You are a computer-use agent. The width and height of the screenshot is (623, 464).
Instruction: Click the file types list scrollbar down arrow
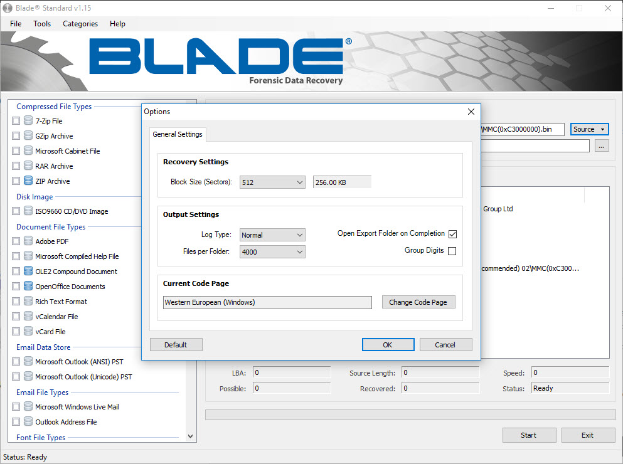(191, 436)
